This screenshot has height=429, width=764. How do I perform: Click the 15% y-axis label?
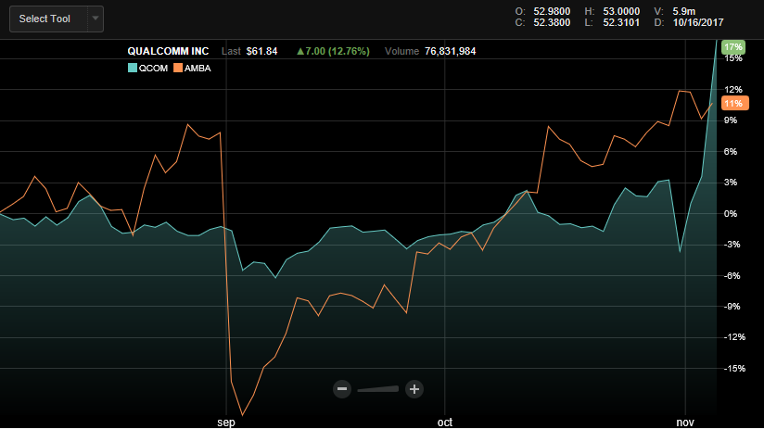click(x=733, y=58)
